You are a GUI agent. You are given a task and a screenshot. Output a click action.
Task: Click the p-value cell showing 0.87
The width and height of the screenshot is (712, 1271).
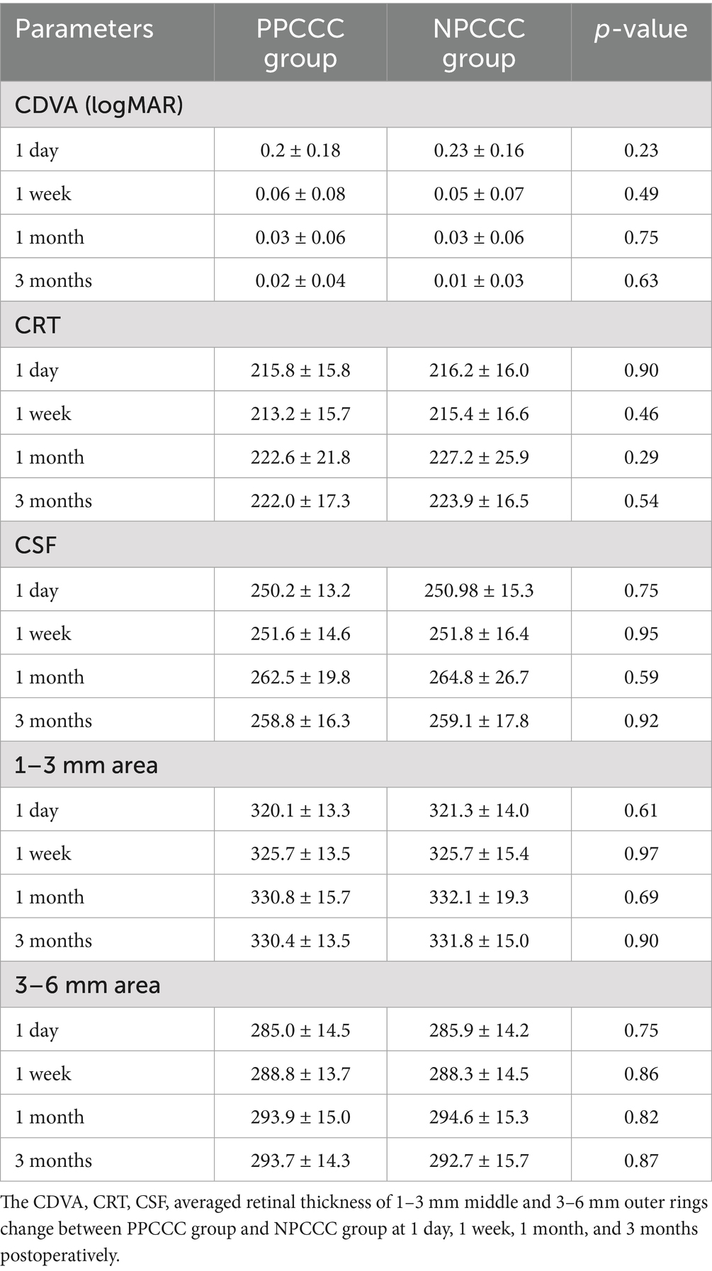[x=641, y=1161]
